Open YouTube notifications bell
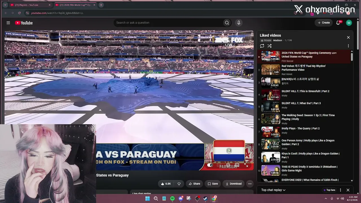Viewport: 361px width, 203px height. point(338,23)
